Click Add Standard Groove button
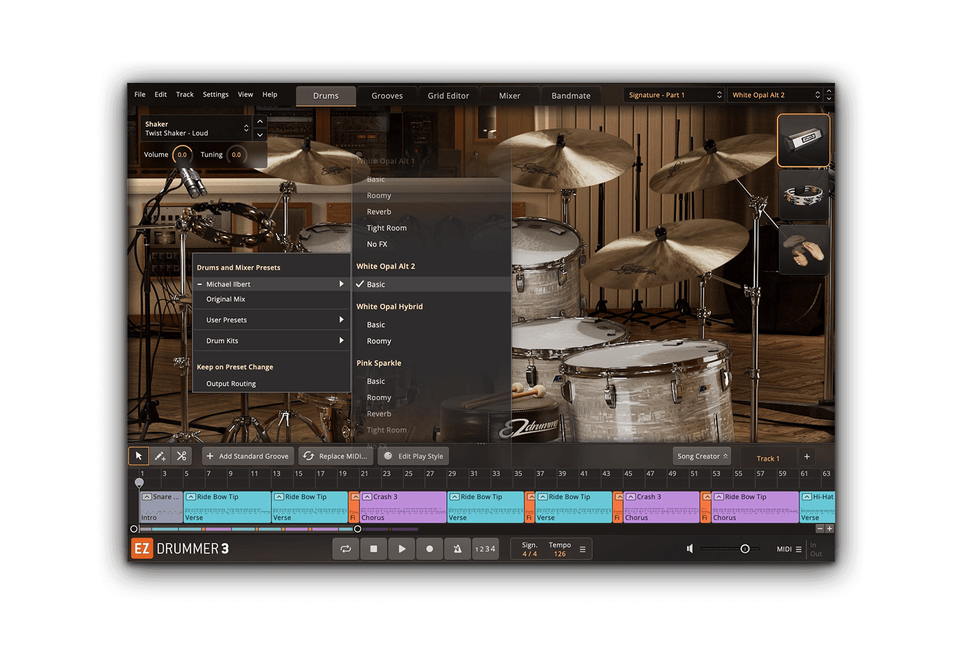 click(248, 456)
